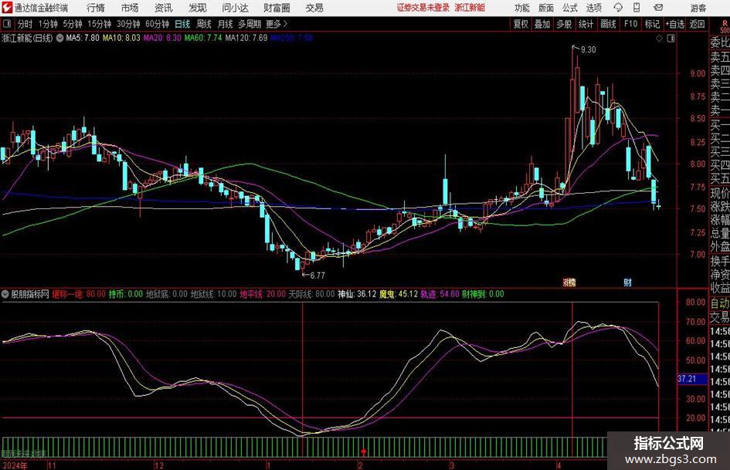Click the 复权 toolbar button
730x470 pixels.
521,24
